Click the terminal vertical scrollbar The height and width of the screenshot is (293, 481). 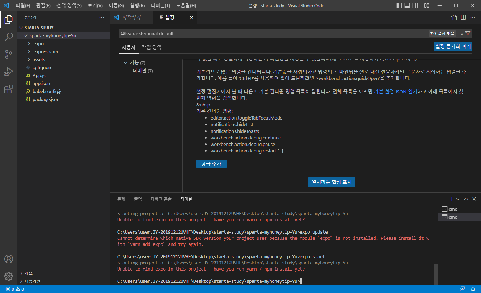coord(436,274)
